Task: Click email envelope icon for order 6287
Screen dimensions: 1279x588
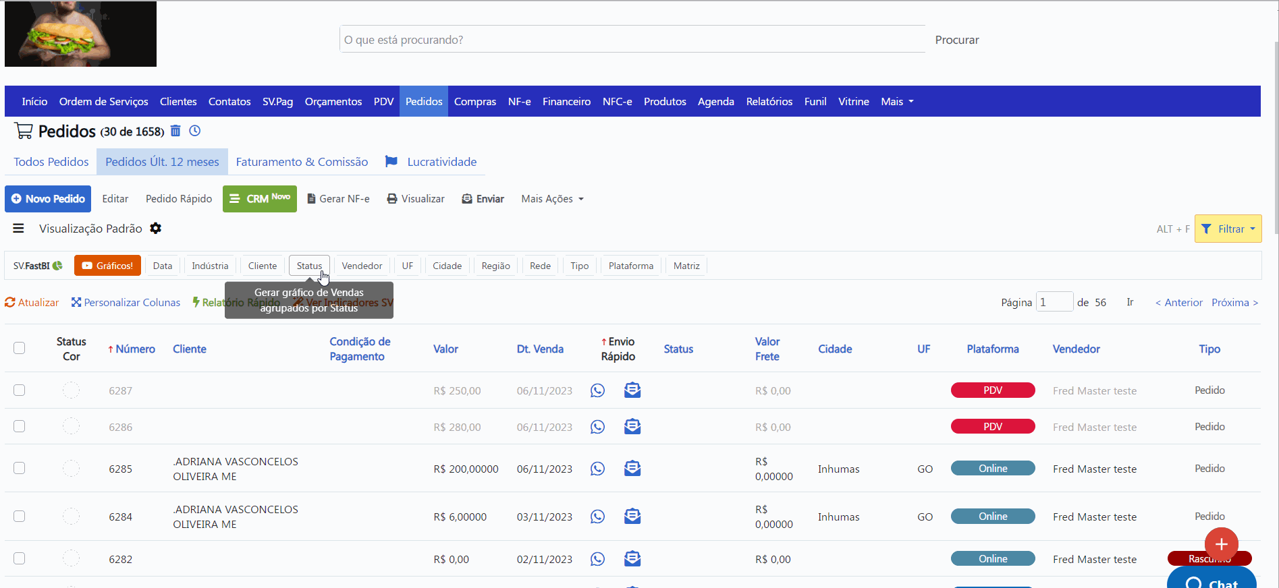Action: (632, 390)
